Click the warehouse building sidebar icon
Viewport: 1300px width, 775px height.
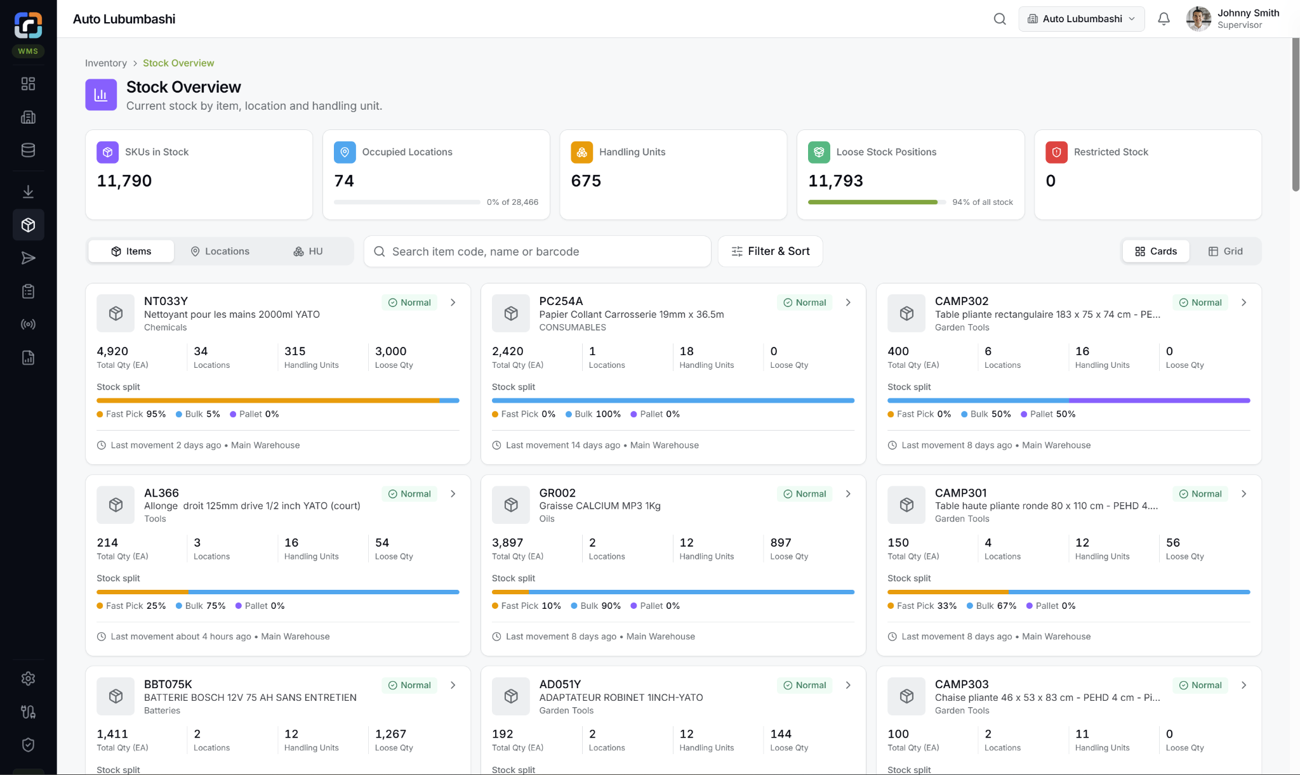(28, 117)
